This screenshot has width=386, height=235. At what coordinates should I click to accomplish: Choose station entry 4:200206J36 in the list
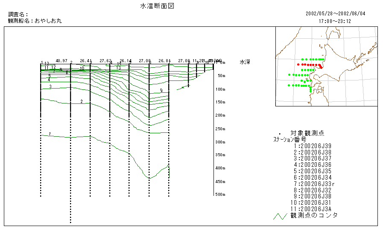(312, 165)
